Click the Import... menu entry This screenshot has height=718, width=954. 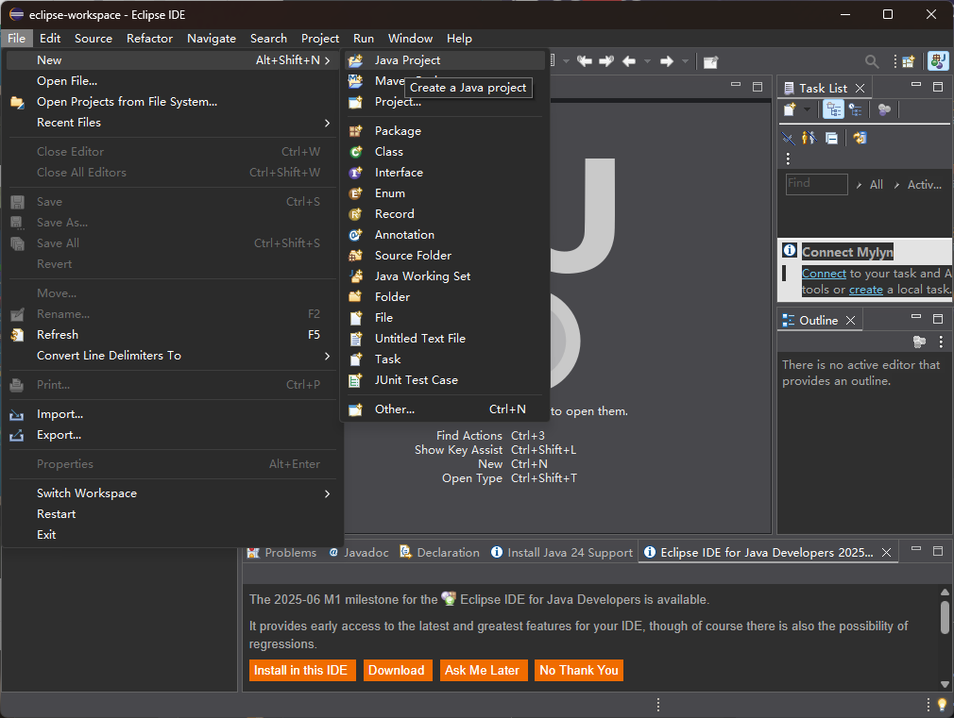pos(172,414)
